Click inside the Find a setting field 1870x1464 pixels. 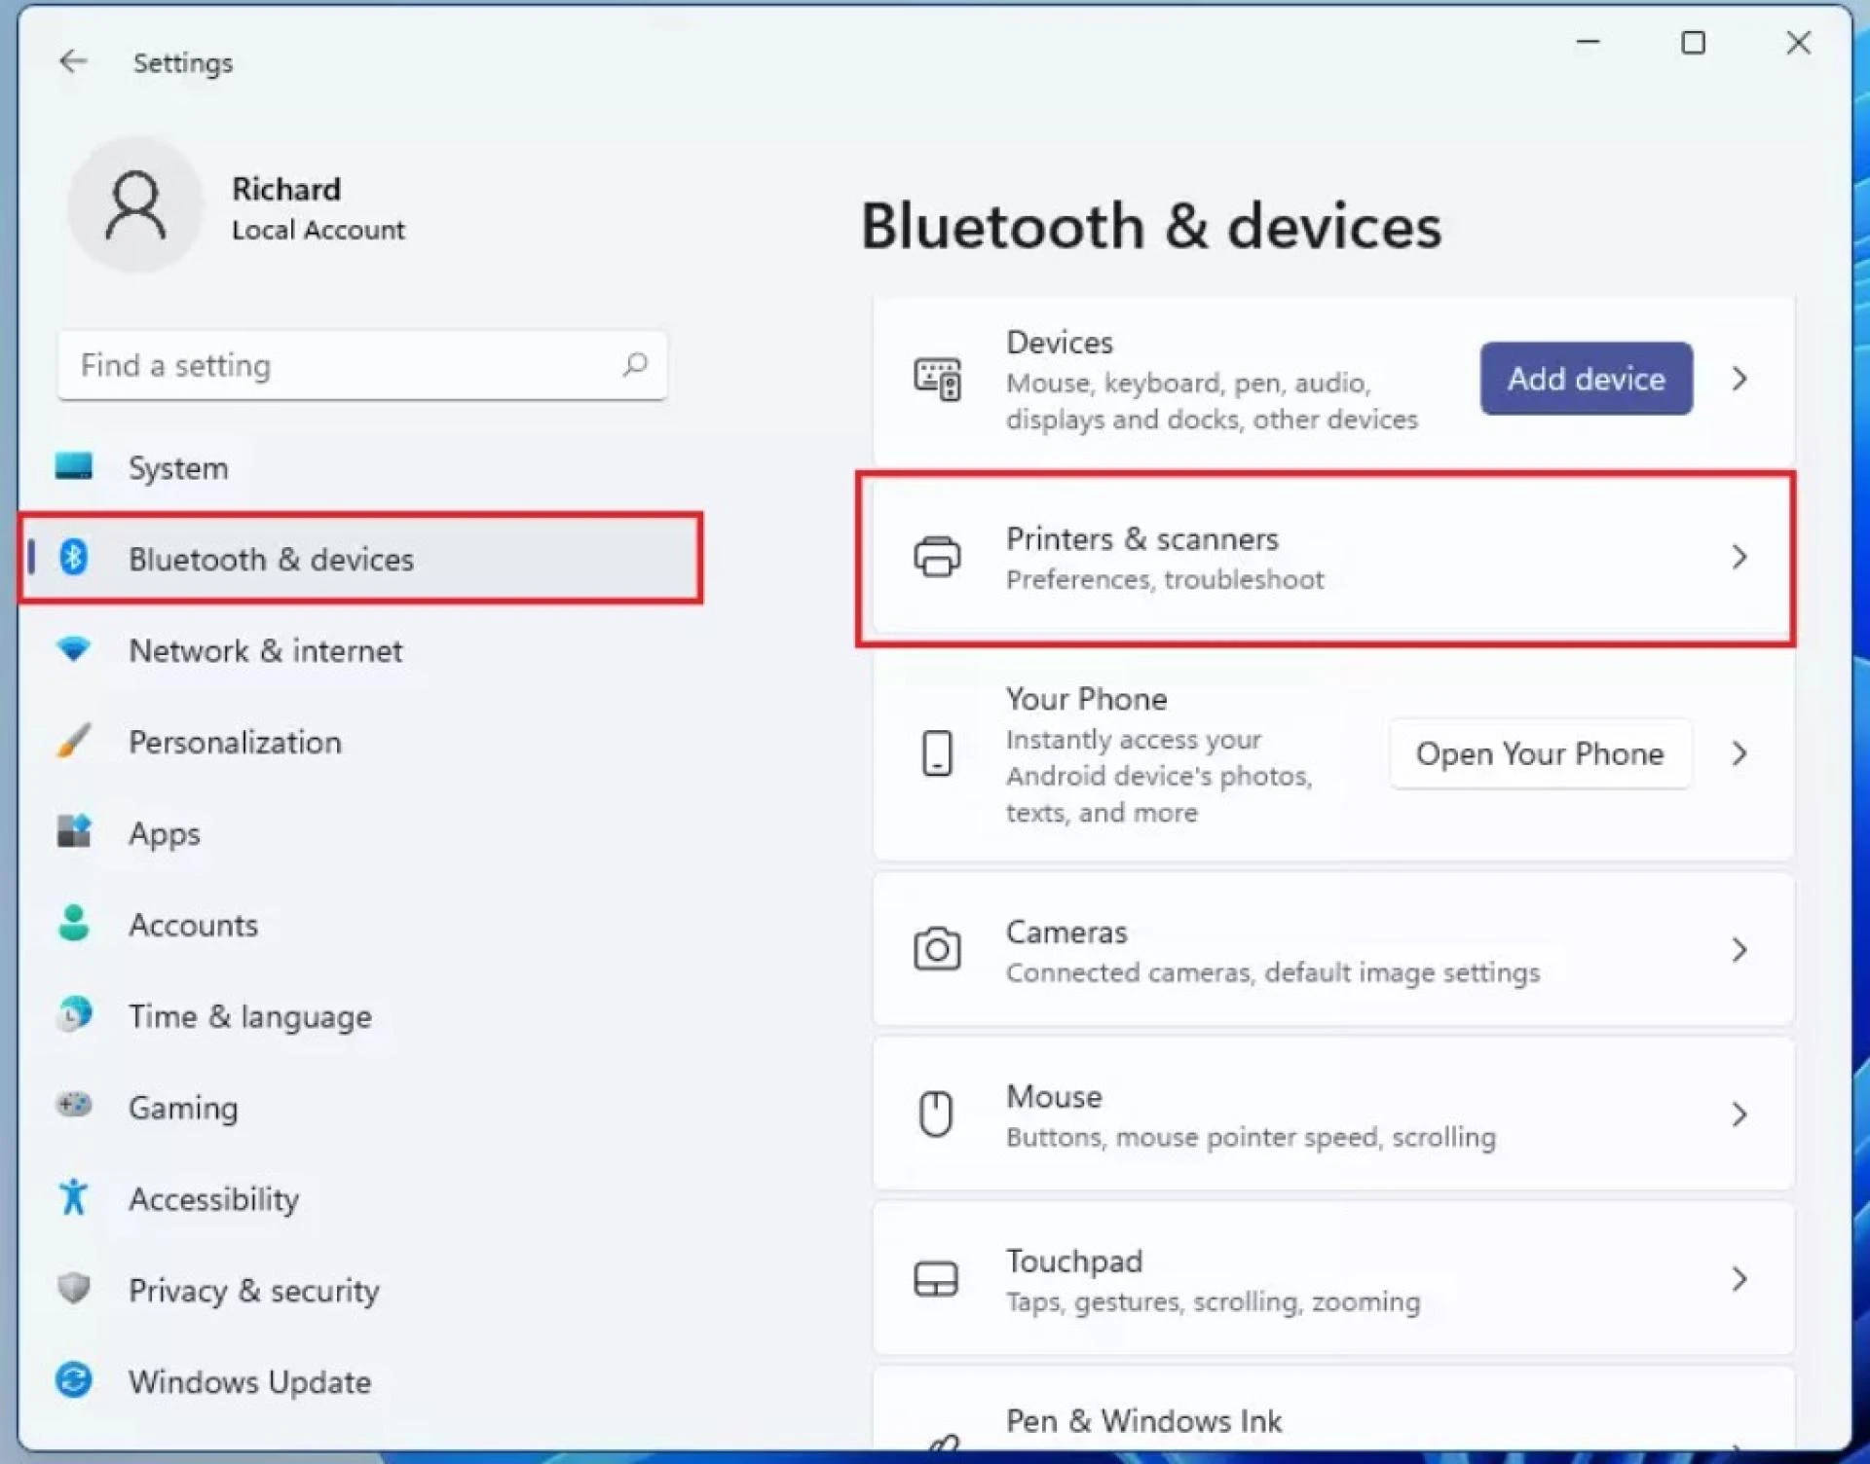[360, 365]
